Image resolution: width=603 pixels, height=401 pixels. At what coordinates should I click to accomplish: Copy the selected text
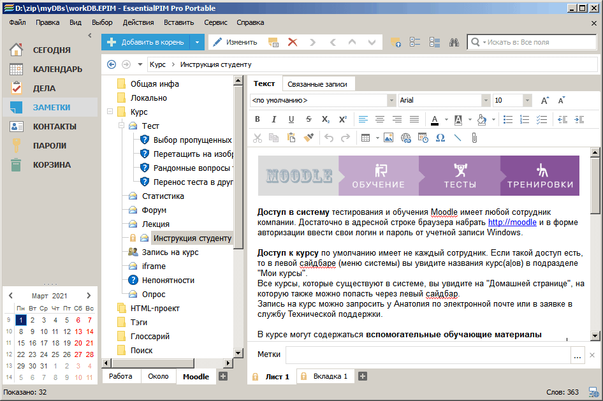(x=274, y=138)
